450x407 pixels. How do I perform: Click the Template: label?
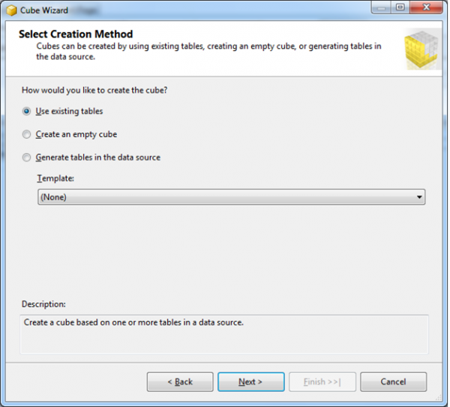(55, 178)
